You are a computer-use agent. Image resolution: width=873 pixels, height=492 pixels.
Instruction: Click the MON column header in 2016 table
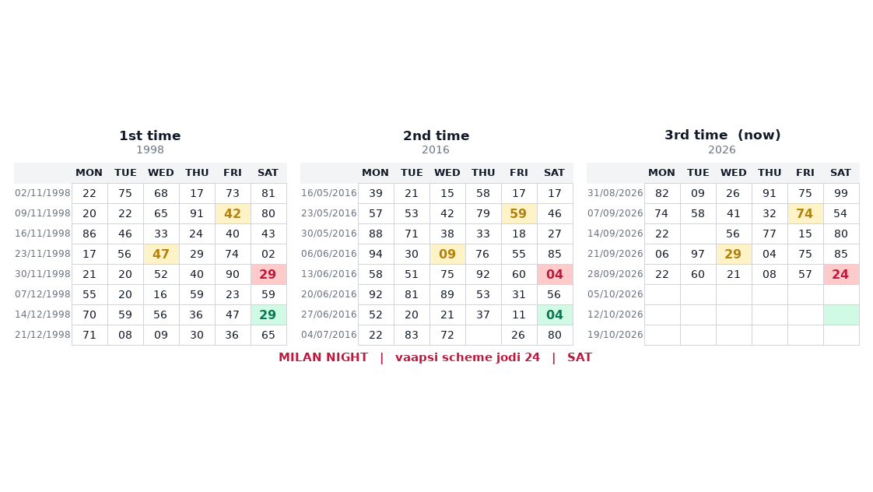(375, 173)
